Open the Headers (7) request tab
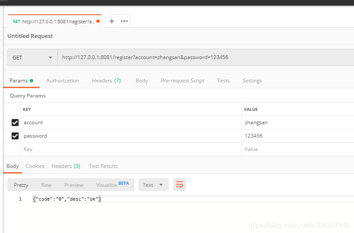354x233 pixels. tap(106, 81)
